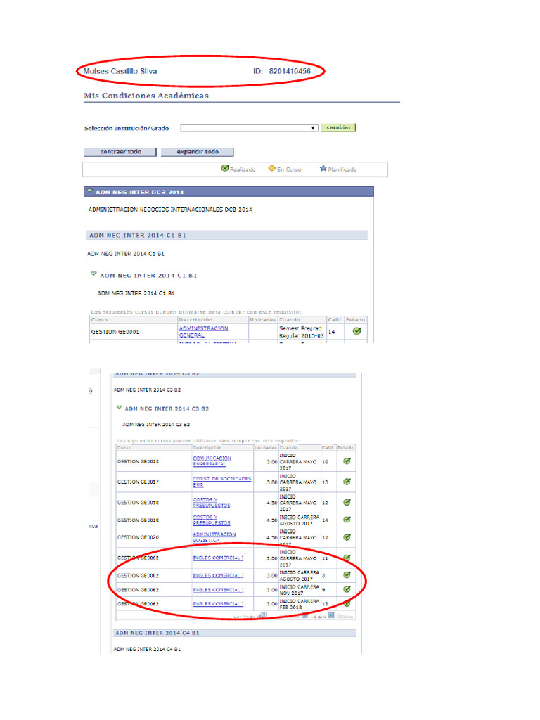
Task: Click the status checkmark for GESTION GE0017
Action: pyautogui.click(x=347, y=482)
